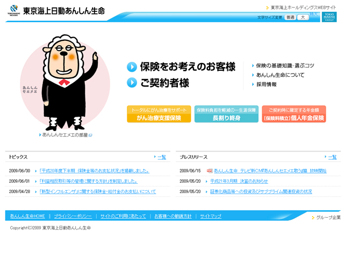Image resolution: width=344 pixels, height=258 pixels.
Task: Open the 2009/04/28 新型インフルエンザ topic
Action: pyautogui.click(x=98, y=192)
